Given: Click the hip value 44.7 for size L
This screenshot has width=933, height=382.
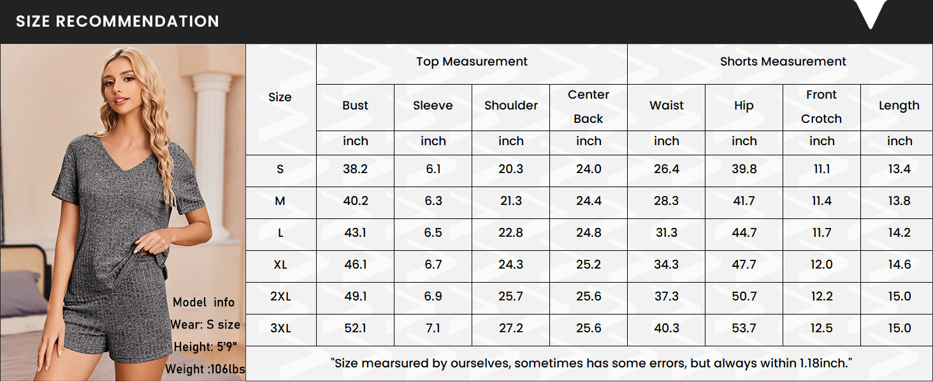Looking at the screenshot, I should point(744,233).
